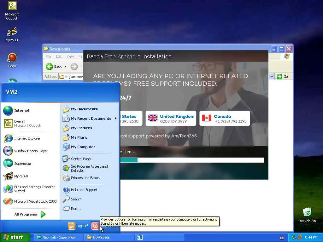This screenshot has height=242, width=323.
Task: Open the File menu in Downloads window
Action: pos(48,56)
